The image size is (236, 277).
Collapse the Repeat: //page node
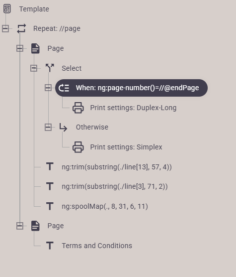[5, 28]
